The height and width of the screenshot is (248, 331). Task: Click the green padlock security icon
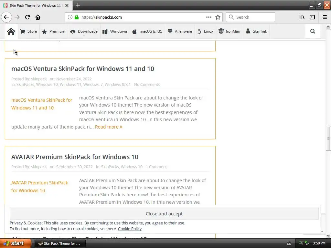pos(77,17)
